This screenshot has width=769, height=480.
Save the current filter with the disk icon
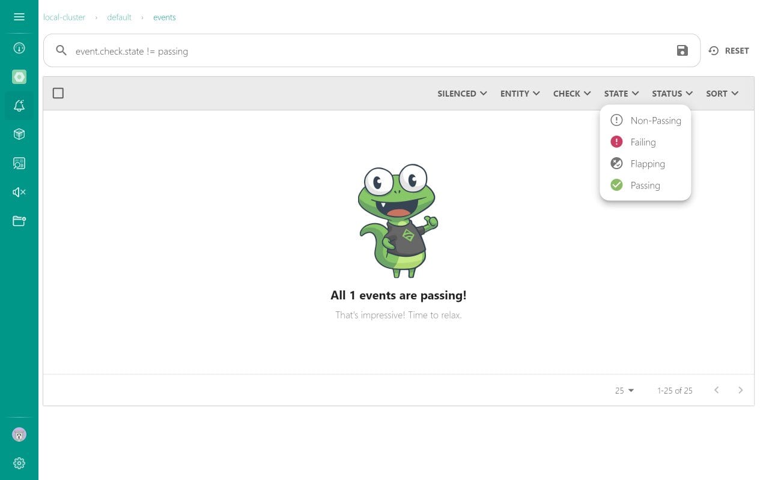tap(682, 51)
